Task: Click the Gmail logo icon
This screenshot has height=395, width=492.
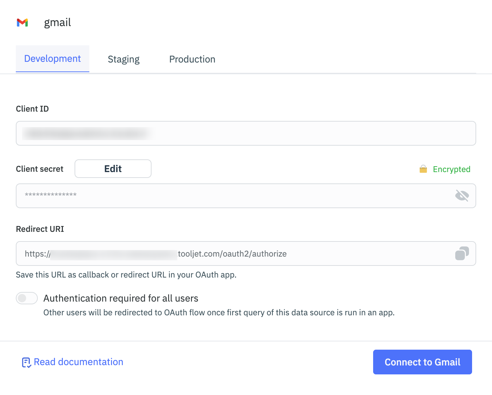Action: pyautogui.click(x=22, y=23)
